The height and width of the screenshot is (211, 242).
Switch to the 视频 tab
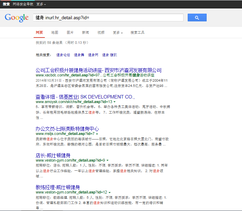(101, 33)
